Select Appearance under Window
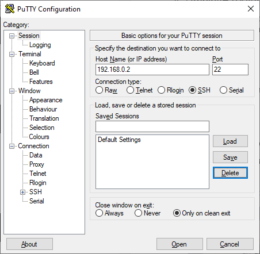The height and width of the screenshot is (254, 260). (x=46, y=100)
